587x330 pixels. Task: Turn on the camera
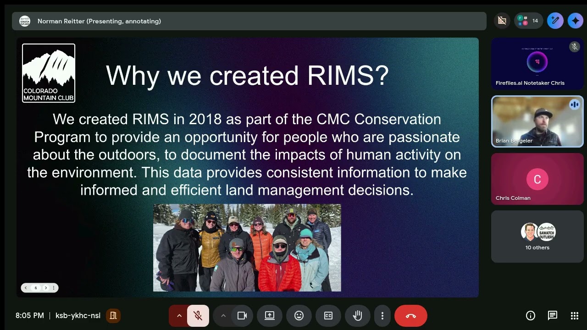pyautogui.click(x=242, y=316)
